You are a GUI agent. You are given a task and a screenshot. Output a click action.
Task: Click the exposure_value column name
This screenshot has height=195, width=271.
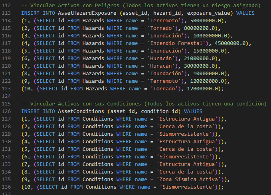click(x=209, y=13)
